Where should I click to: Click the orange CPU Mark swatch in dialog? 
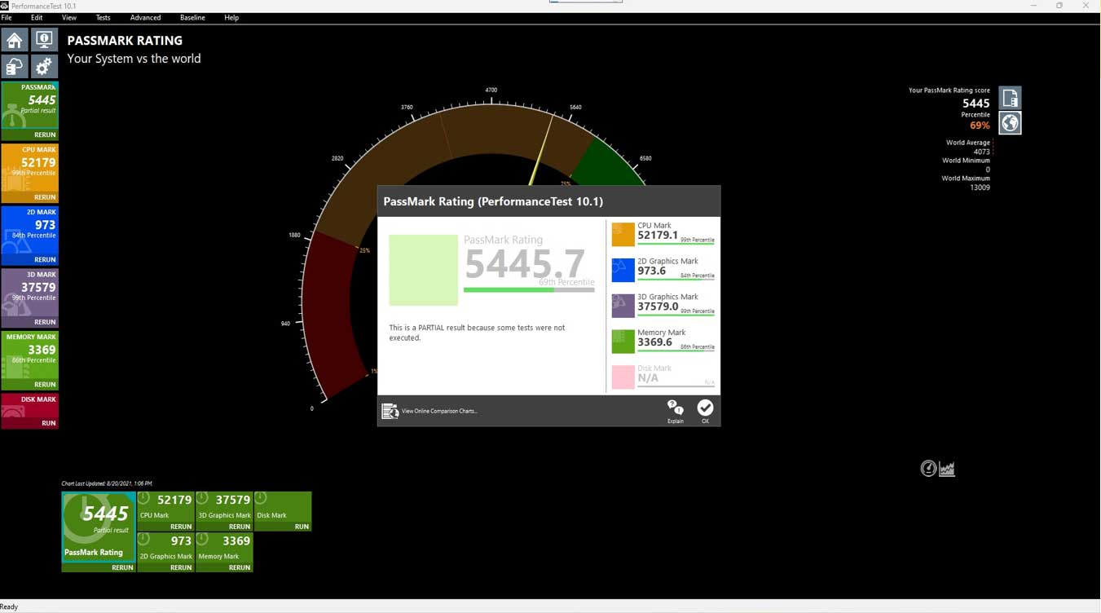(x=623, y=234)
